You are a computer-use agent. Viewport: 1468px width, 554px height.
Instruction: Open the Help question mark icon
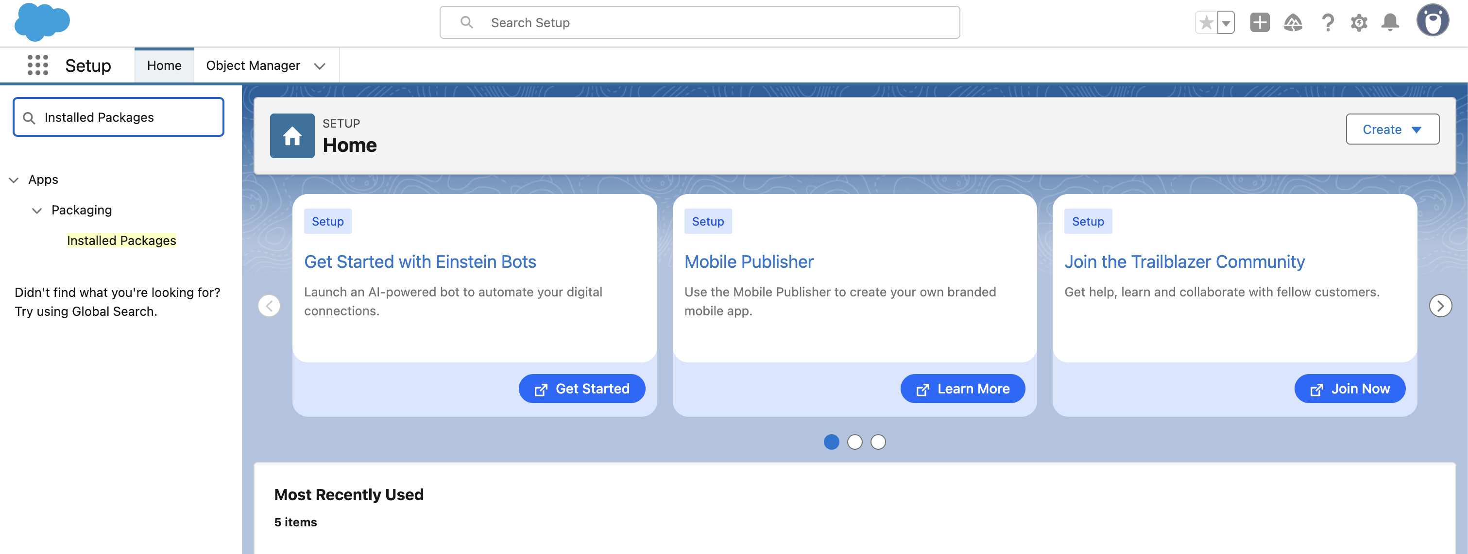pos(1328,23)
